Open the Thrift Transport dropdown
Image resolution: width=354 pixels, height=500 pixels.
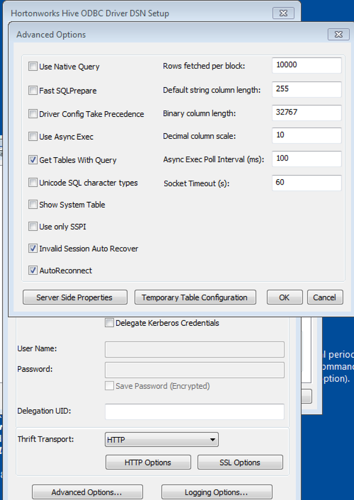161,440
